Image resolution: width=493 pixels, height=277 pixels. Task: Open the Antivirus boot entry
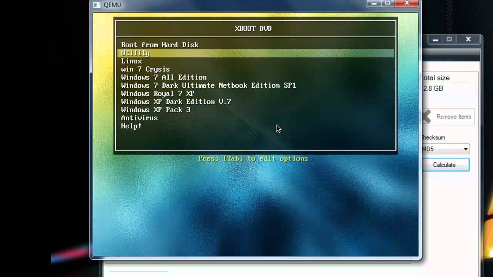139,118
